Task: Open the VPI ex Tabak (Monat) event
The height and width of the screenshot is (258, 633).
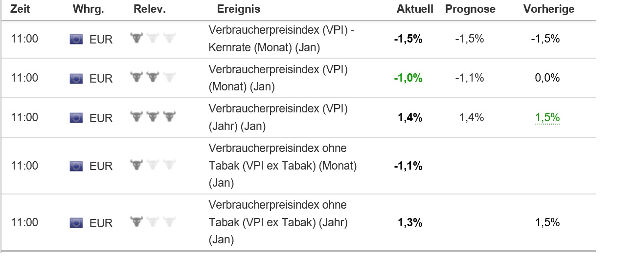Action: click(x=282, y=166)
